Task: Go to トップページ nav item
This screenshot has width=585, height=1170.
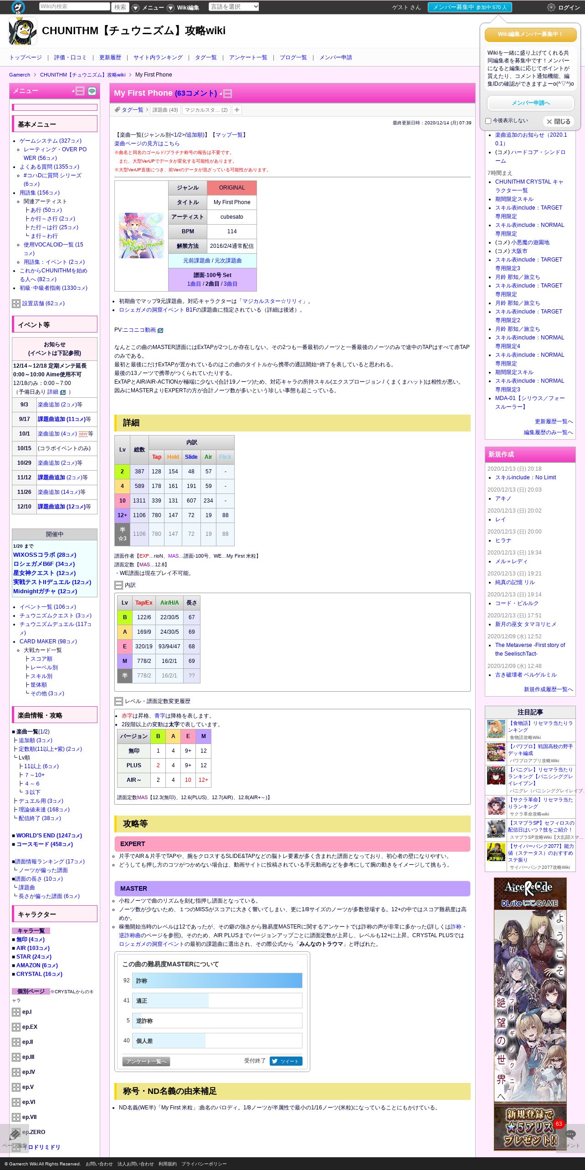Action: pyautogui.click(x=26, y=57)
